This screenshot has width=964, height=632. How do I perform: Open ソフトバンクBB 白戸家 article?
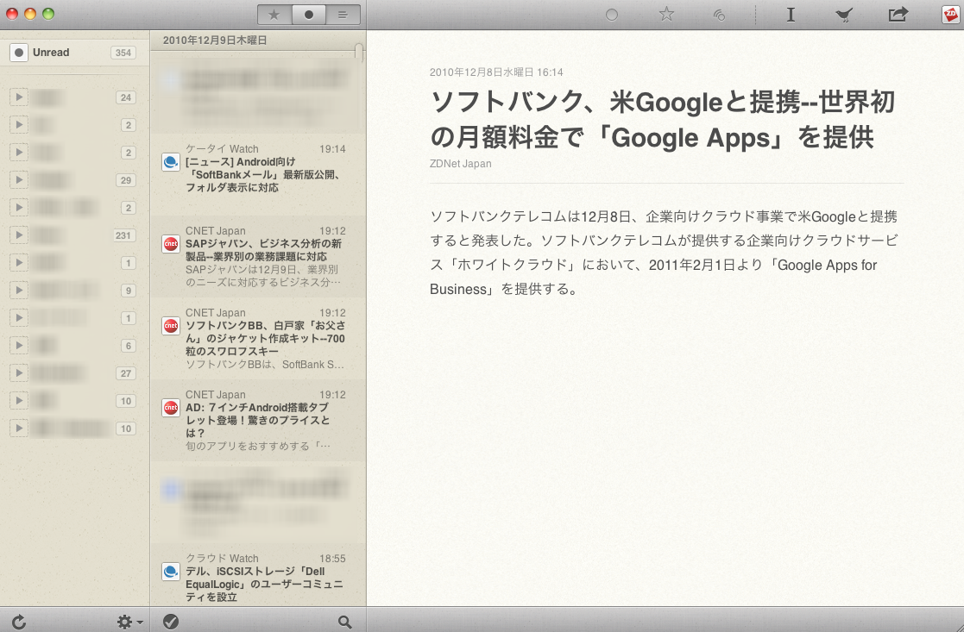pyautogui.click(x=258, y=339)
